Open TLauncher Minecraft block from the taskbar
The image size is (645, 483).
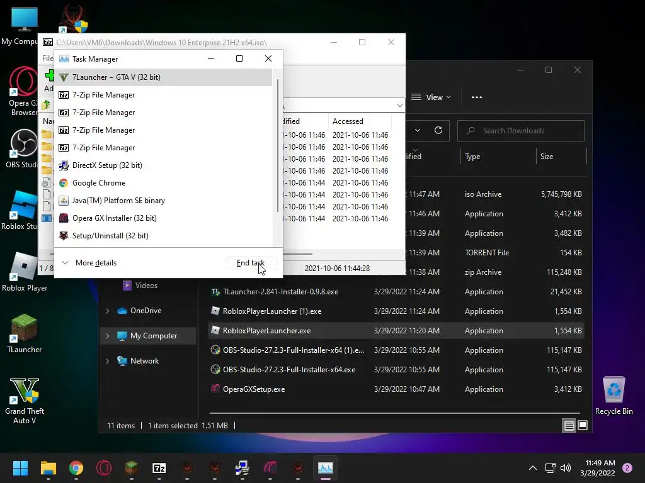click(131, 468)
